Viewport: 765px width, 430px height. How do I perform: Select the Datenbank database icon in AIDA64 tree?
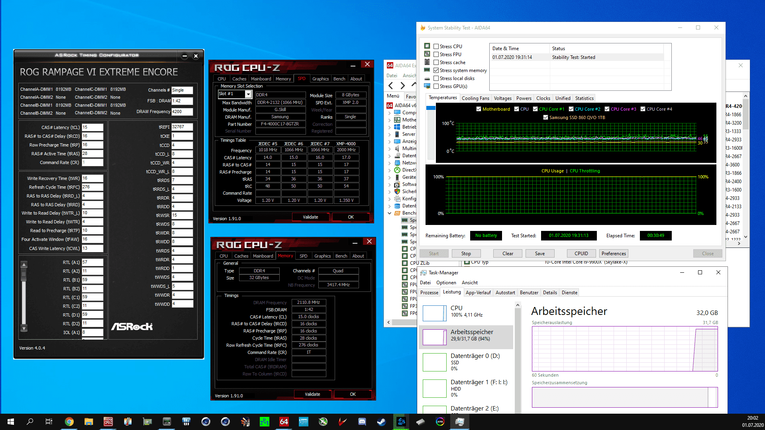pos(397,206)
